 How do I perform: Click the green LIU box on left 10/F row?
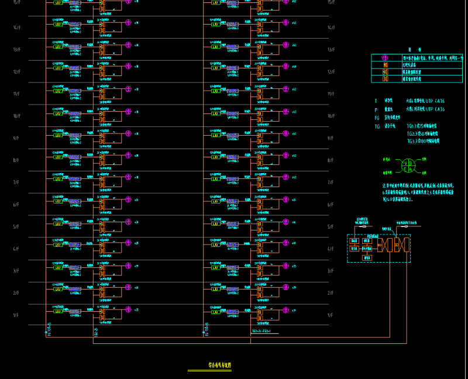tap(58, 113)
